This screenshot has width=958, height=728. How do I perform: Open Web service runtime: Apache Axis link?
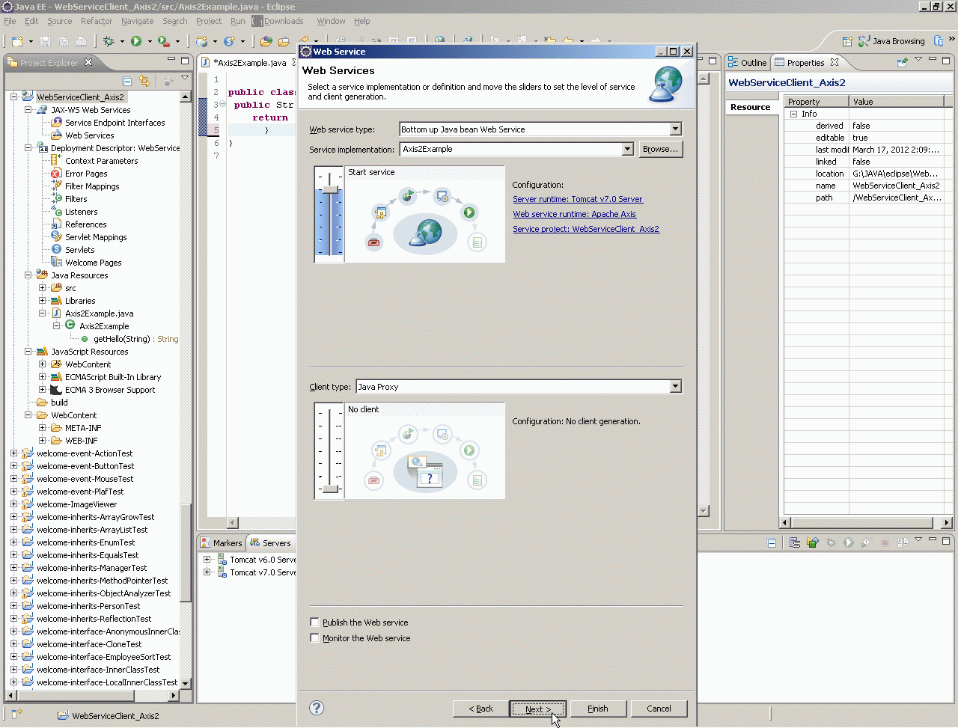pyautogui.click(x=575, y=214)
